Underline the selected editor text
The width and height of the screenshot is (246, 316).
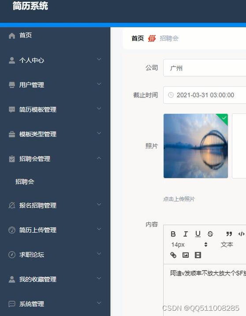[198, 234]
